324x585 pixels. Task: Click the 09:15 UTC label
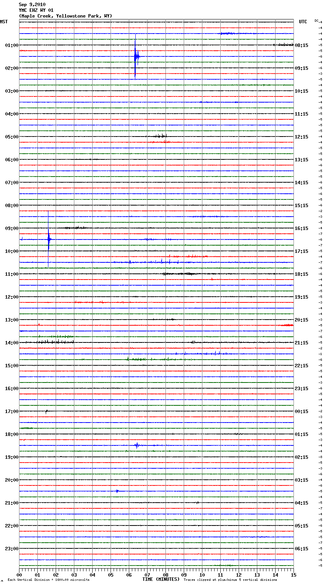click(302, 68)
